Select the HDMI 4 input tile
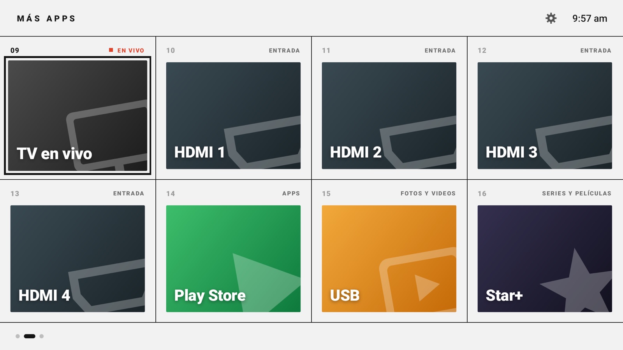The width and height of the screenshot is (623, 350). coord(77,259)
